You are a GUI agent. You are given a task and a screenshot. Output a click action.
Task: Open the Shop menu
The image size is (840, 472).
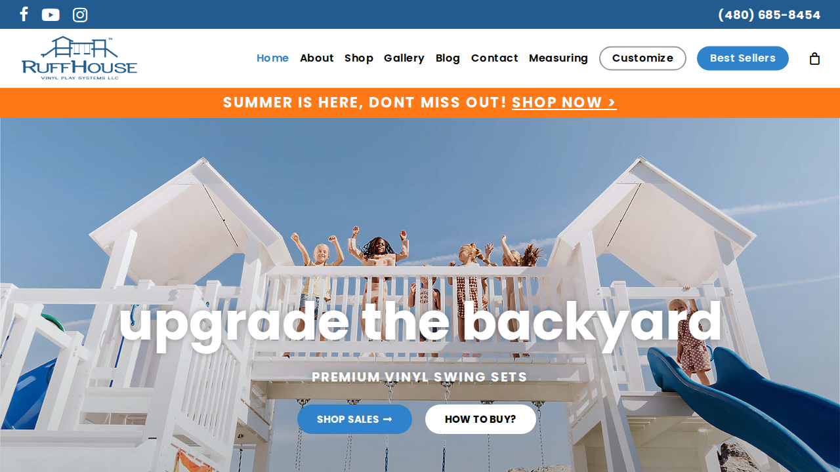[359, 58]
